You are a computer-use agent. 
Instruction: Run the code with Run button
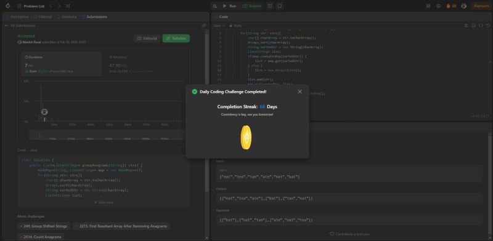point(229,6)
